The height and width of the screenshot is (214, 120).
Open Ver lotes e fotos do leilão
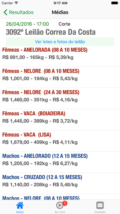pos(60,42)
